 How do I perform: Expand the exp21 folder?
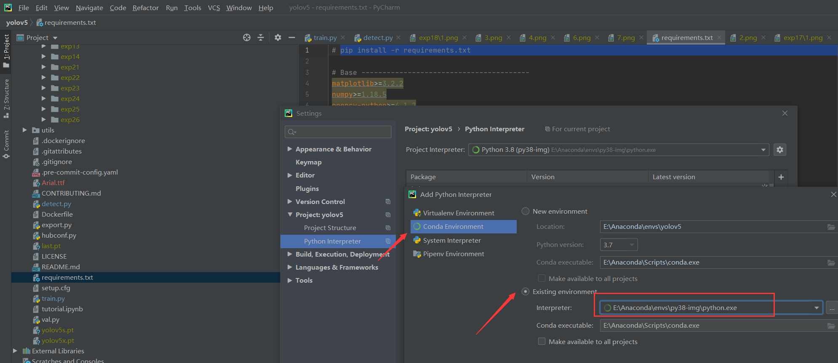click(43, 67)
